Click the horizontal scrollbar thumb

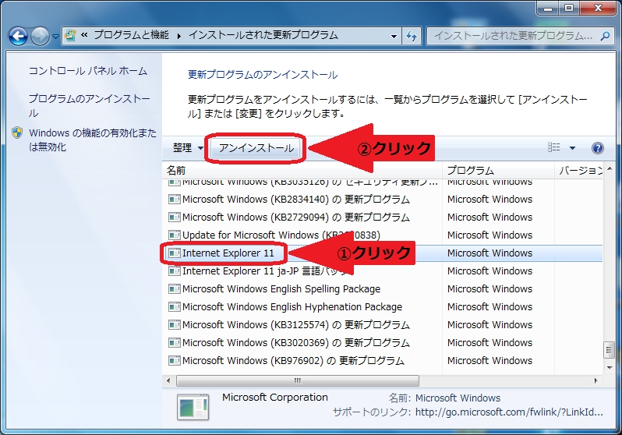tap(298, 380)
